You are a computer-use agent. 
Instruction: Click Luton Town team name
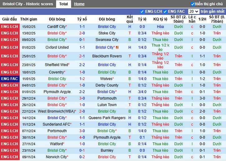pyautogui.click(x=107, y=105)
